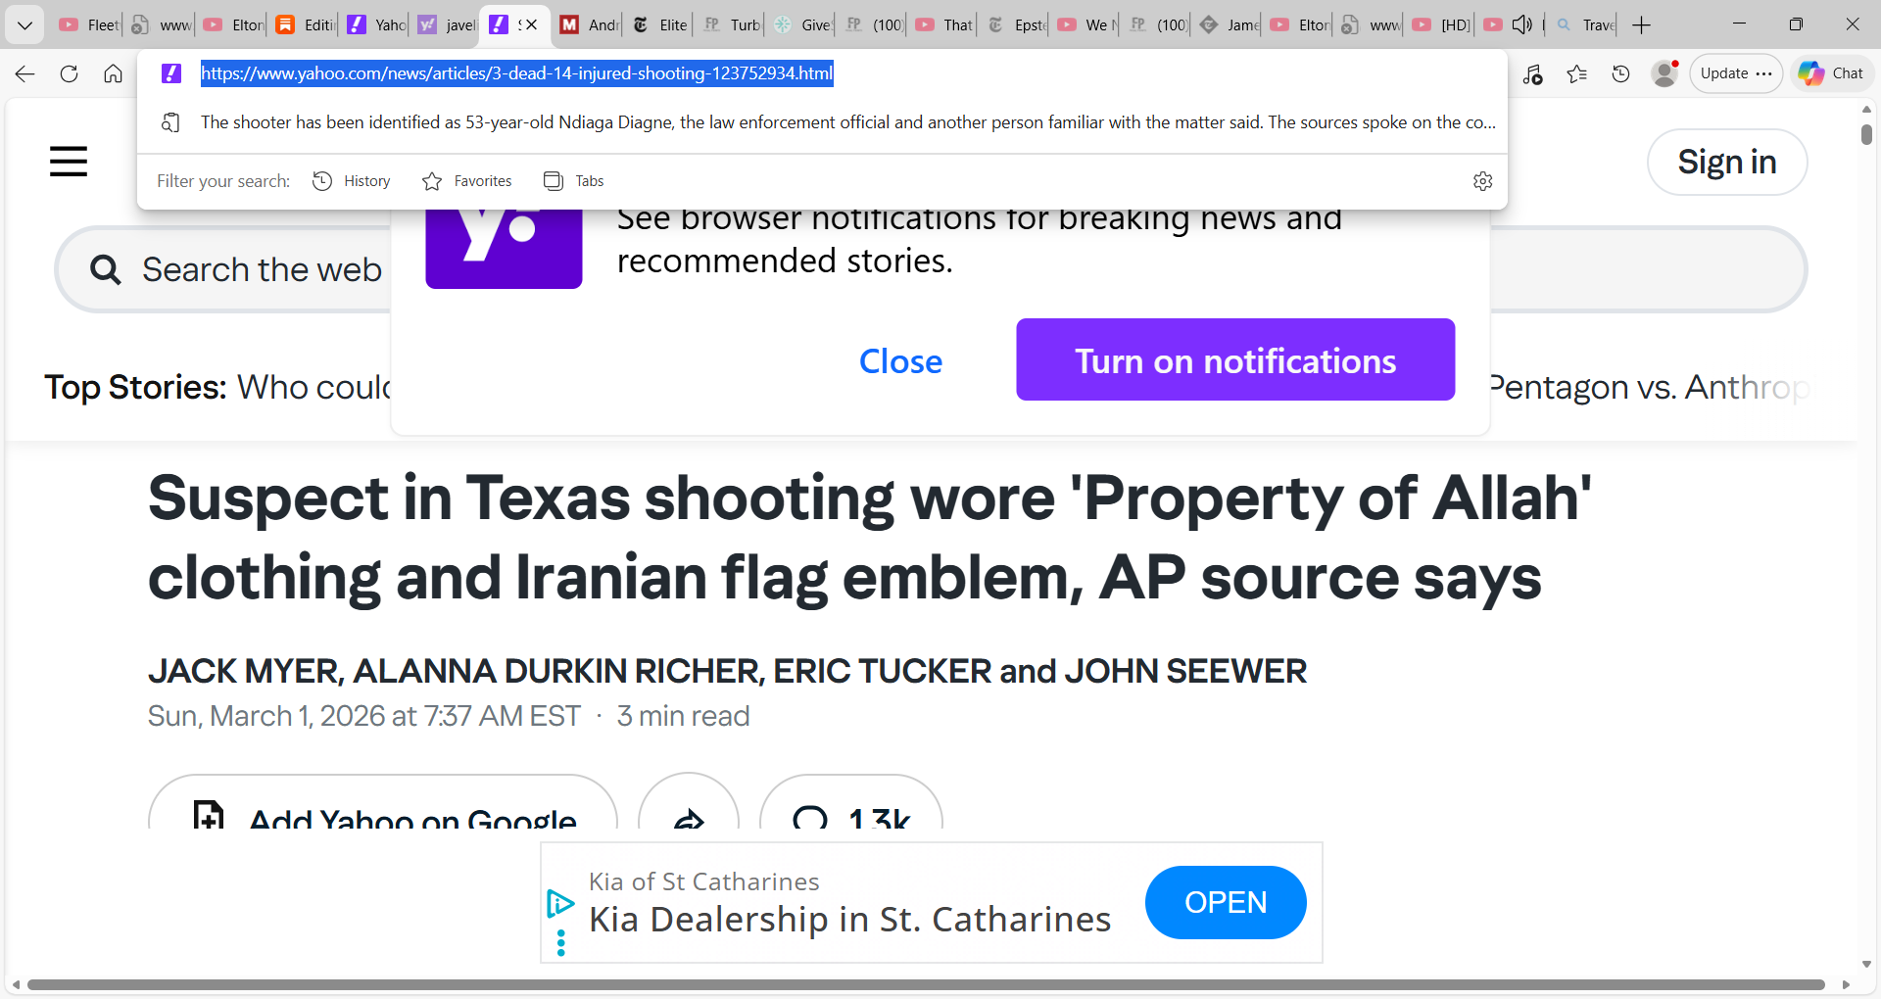Switch to the Jame tab

[1230, 24]
